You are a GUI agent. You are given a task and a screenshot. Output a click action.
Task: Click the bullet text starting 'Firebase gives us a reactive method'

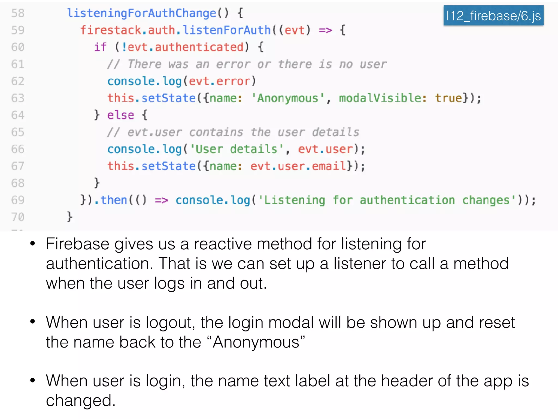coord(277,264)
